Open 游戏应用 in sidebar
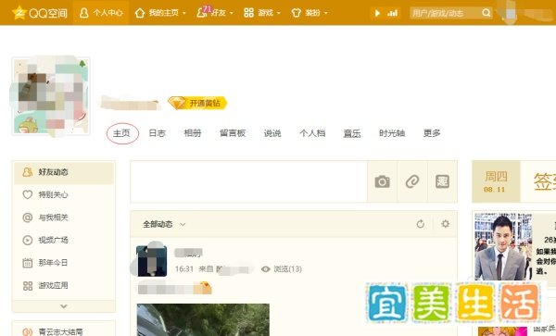Screen dimensions: 556x336 [64, 285]
